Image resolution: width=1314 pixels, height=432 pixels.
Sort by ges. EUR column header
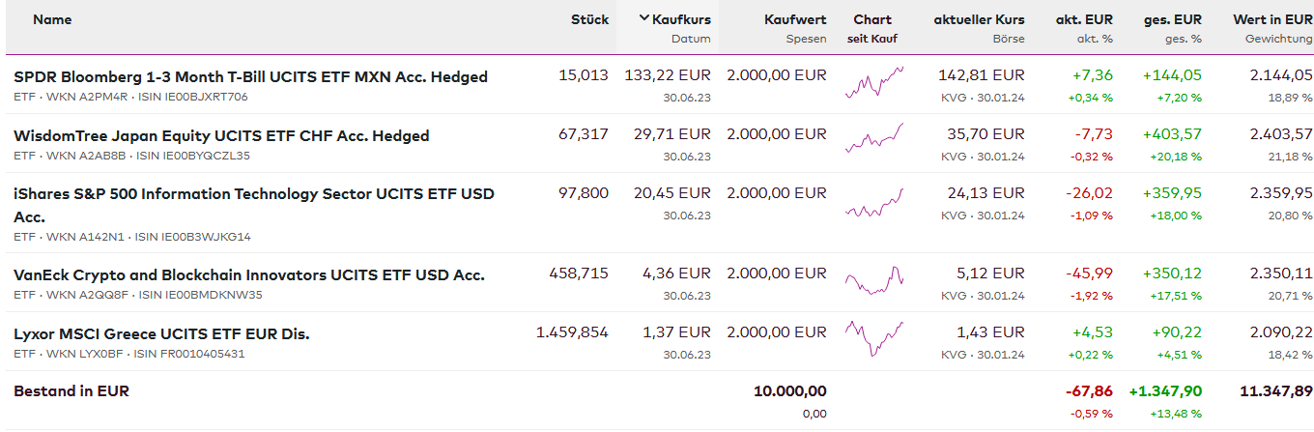click(1173, 19)
